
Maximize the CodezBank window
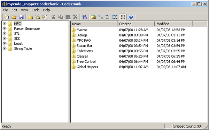tap(199, 4)
